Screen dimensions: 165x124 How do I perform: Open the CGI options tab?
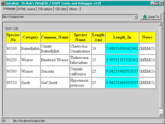pyautogui.click(x=45, y=9)
